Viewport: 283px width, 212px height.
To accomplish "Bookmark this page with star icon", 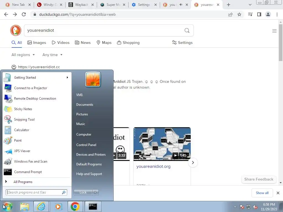I will [239, 14].
